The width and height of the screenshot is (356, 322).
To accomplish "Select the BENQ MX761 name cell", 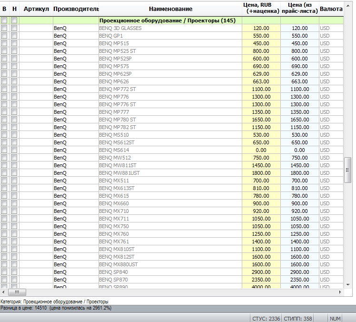I will pyautogui.click(x=170, y=241).
